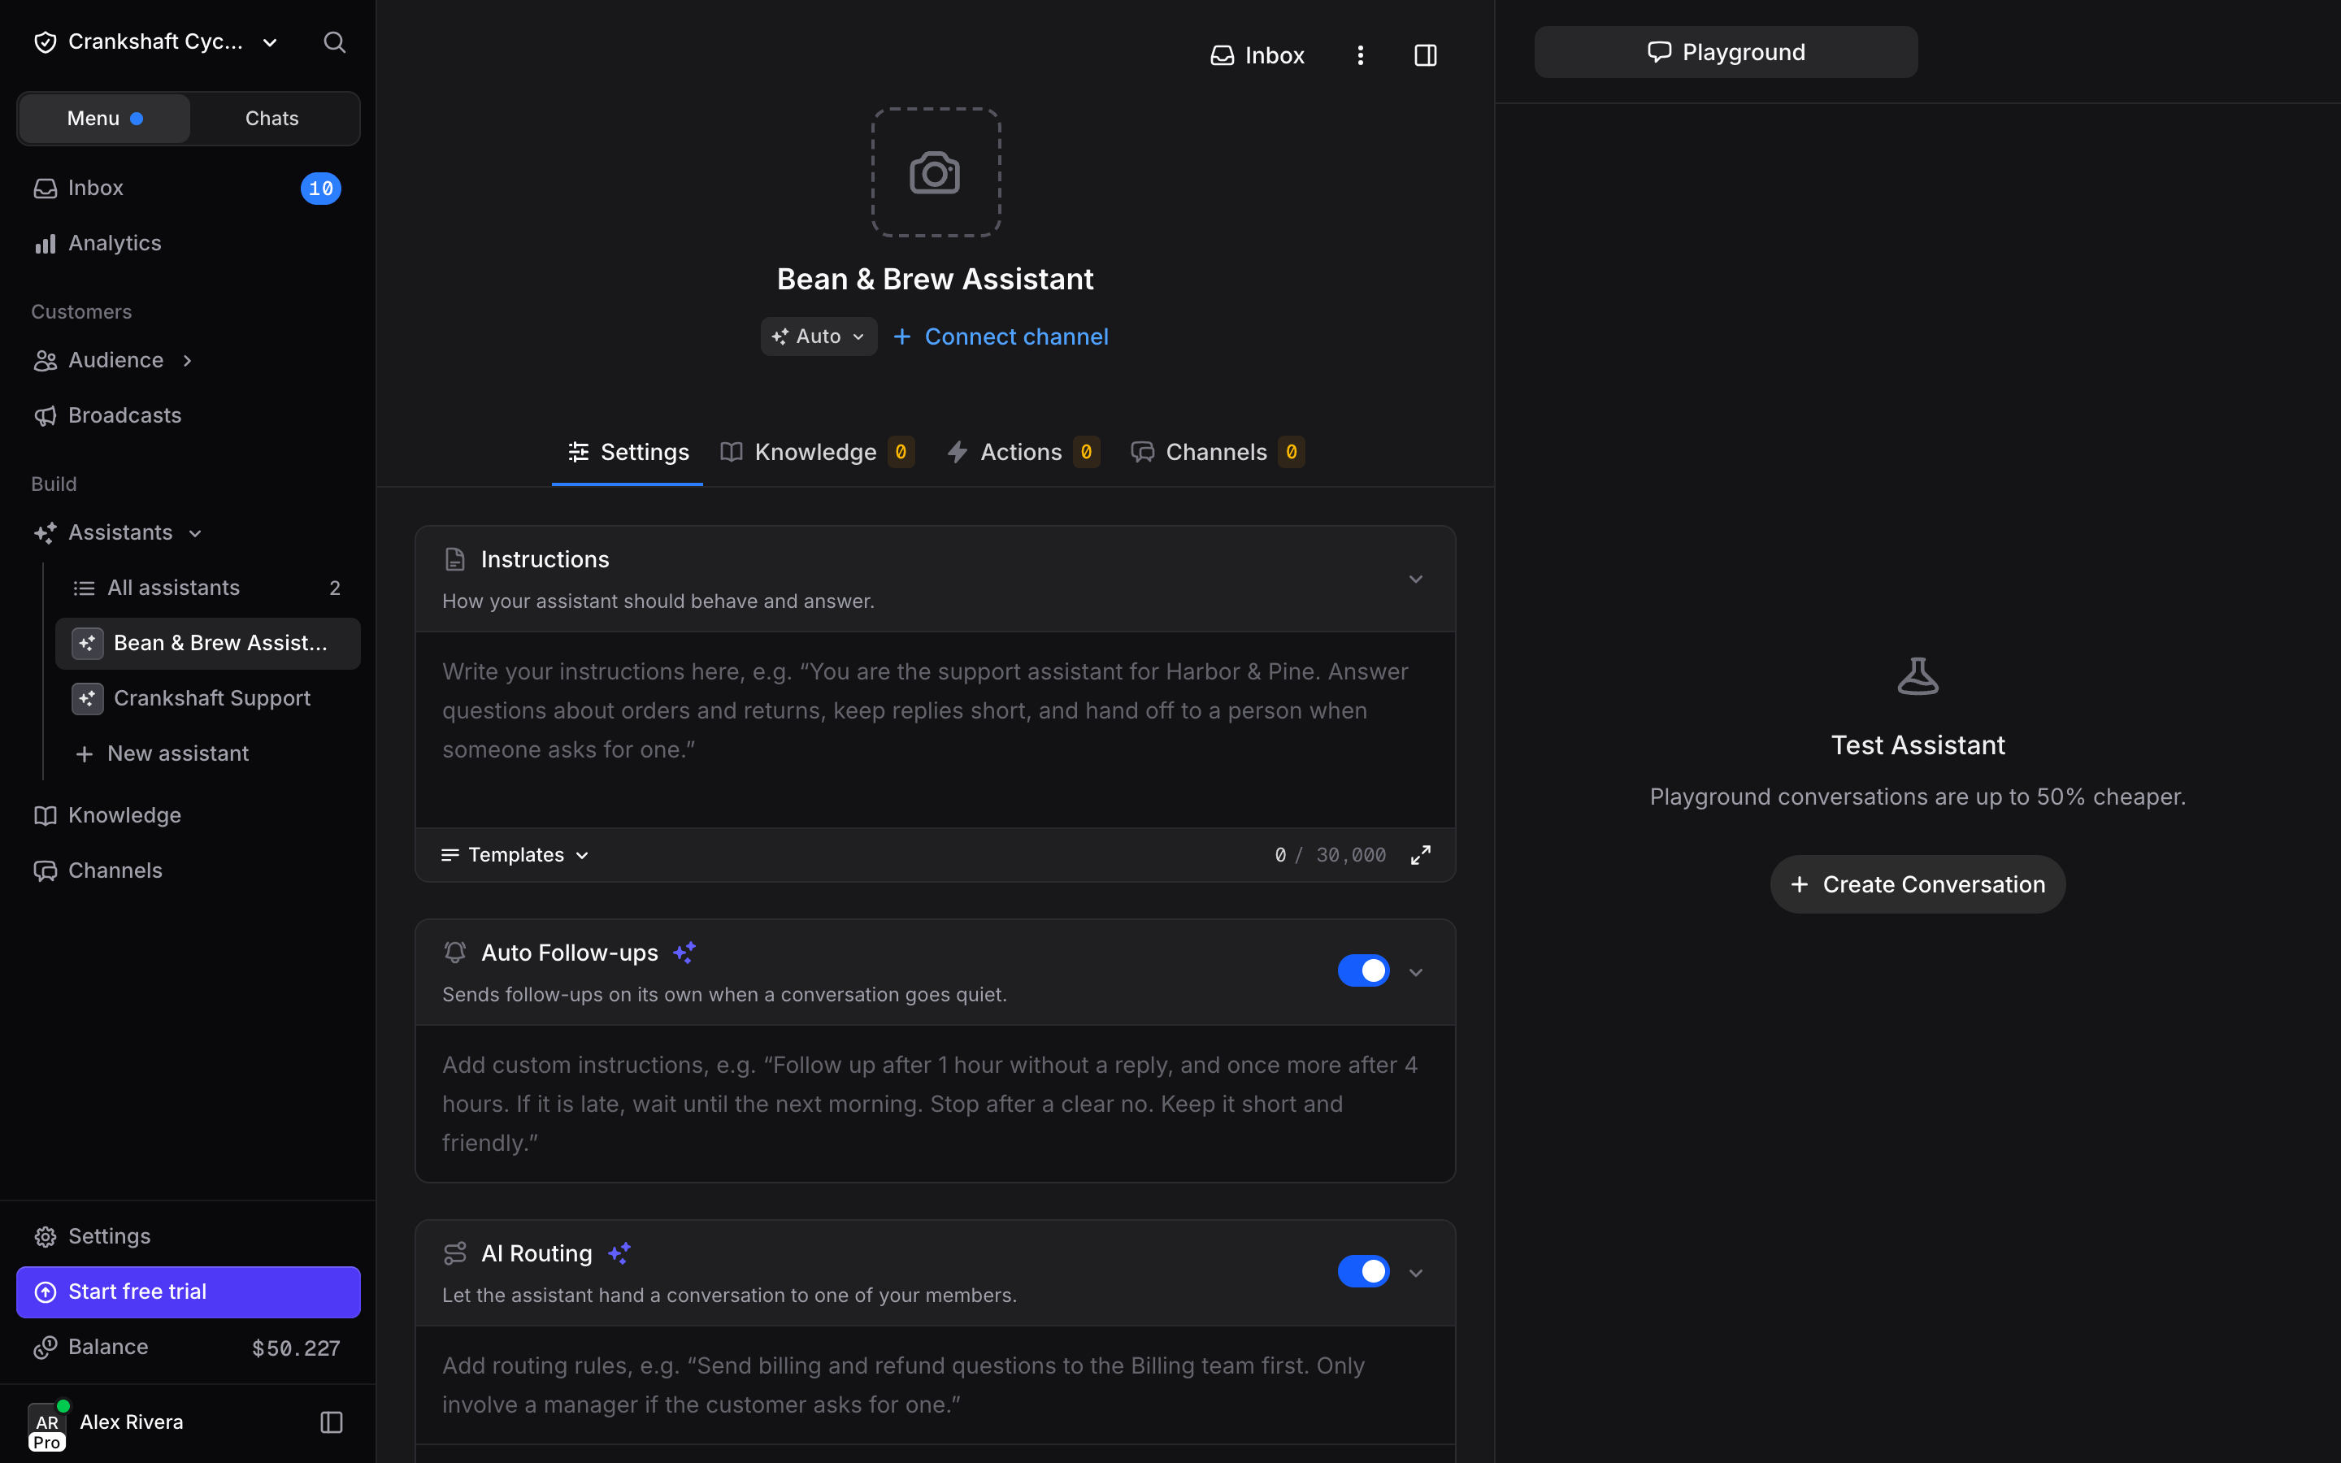Switch to the Actions tab
This screenshot has width=2341, height=1463.
coord(1023,452)
